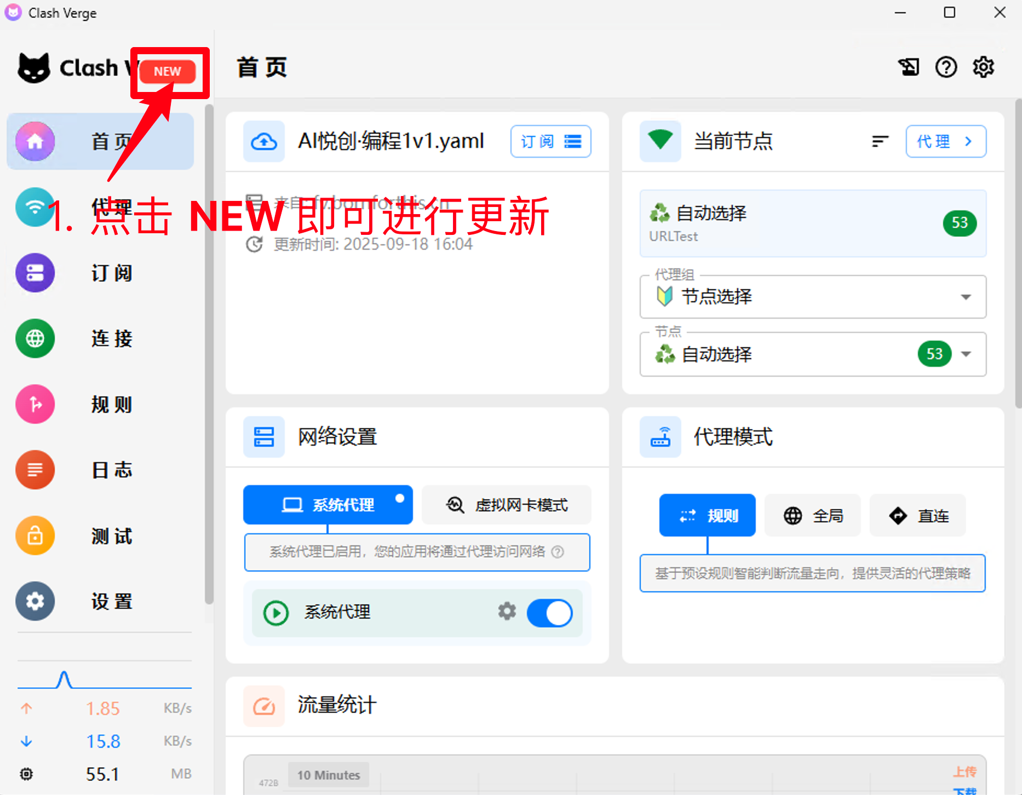The image size is (1022, 795).
Task: Click the cloud upload profile icon
Action: pyautogui.click(x=264, y=141)
